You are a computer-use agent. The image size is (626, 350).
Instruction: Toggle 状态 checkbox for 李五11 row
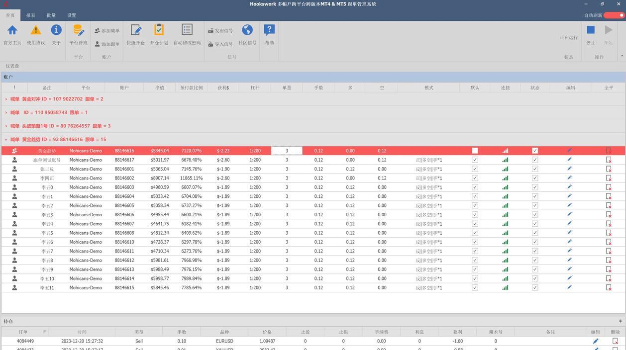pos(535,287)
